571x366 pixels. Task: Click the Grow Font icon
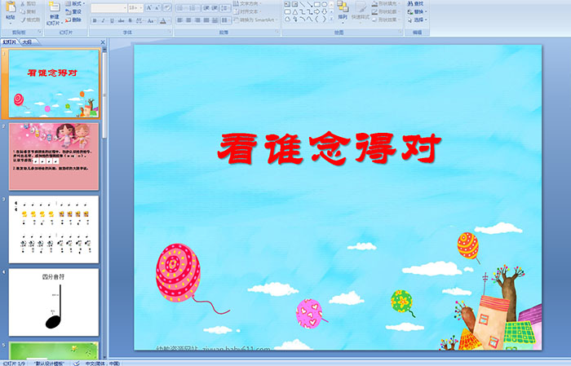pos(149,7)
